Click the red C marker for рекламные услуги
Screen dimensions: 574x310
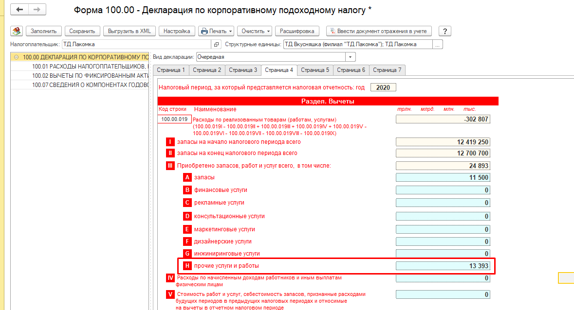(187, 203)
